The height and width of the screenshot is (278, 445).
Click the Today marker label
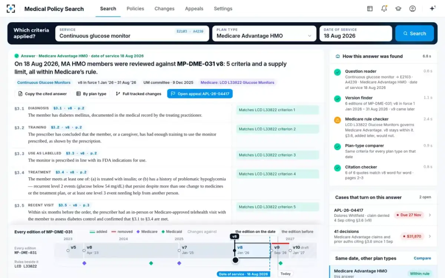coord(286,274)
